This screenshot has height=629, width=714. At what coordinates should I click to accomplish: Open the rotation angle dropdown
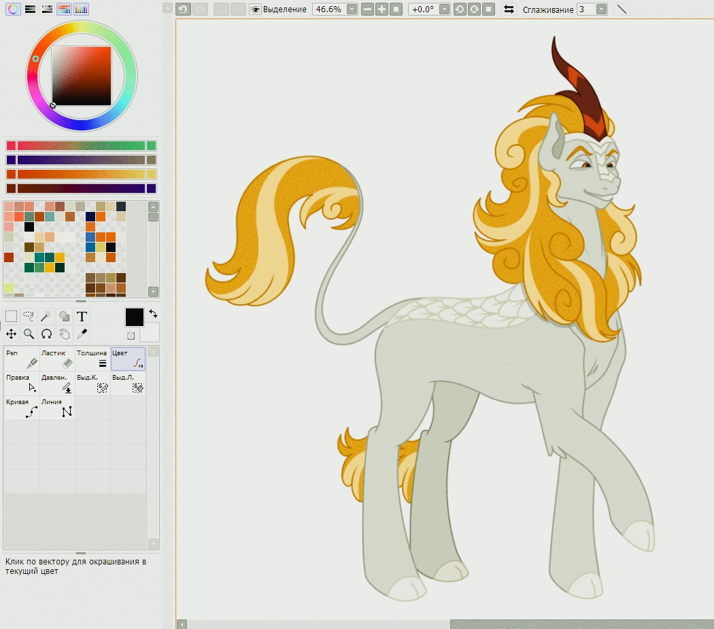click(x=445, y=9)
